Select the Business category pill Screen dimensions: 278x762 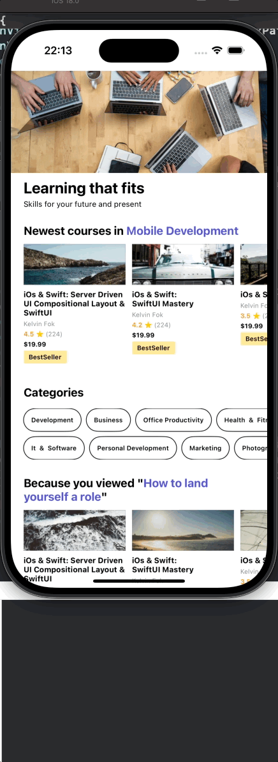point(108,420)
